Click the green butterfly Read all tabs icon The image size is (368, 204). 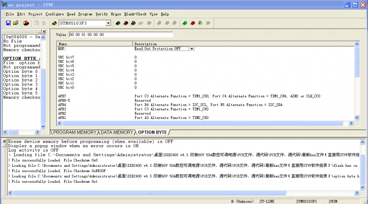pyautogui.click(x=185, y=23)
